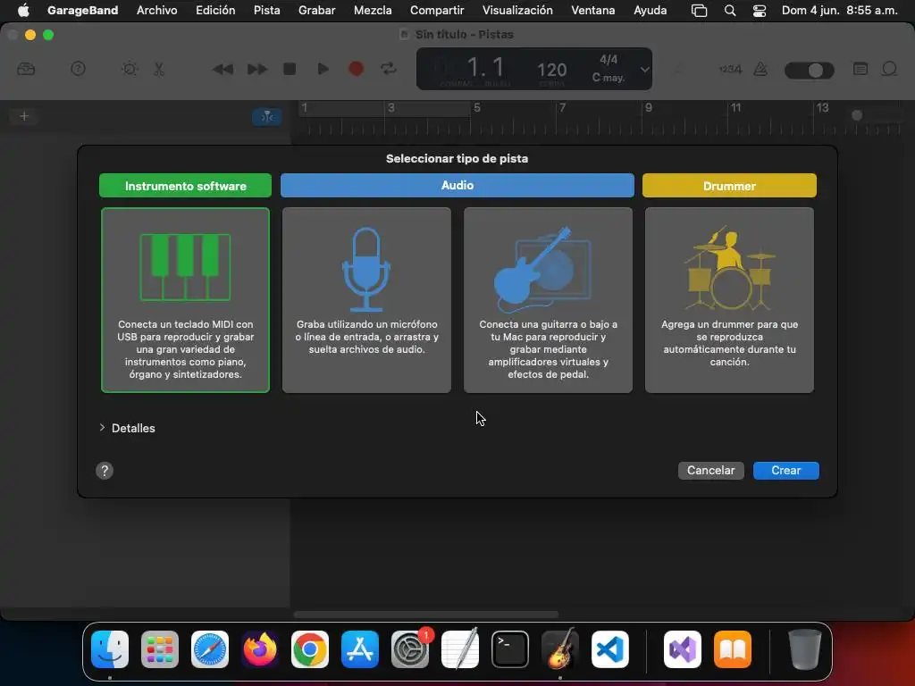Toggle the 1234 count-in button

click(730, 69)
